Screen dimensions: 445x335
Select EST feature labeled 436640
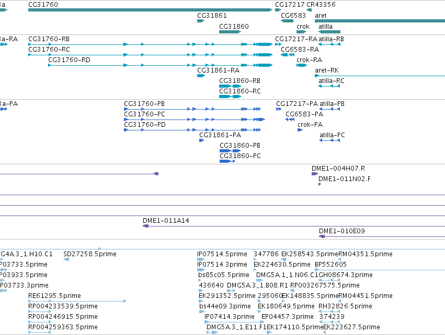tap(211, 285)
